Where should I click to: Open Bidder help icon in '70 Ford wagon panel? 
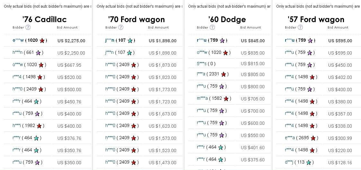121,27
